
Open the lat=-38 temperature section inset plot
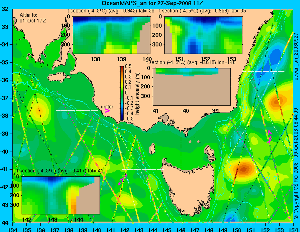[111, 35]
